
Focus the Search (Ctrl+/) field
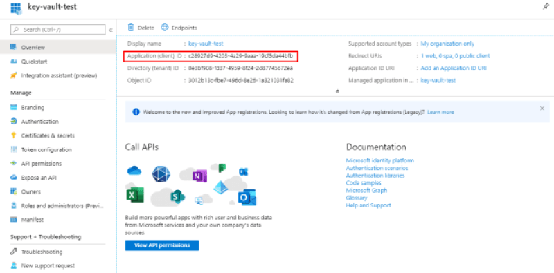[x=58, y=30]
